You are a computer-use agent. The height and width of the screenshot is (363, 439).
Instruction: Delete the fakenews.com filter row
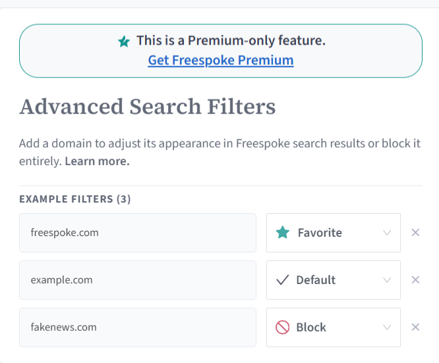(x=415, y=327)
